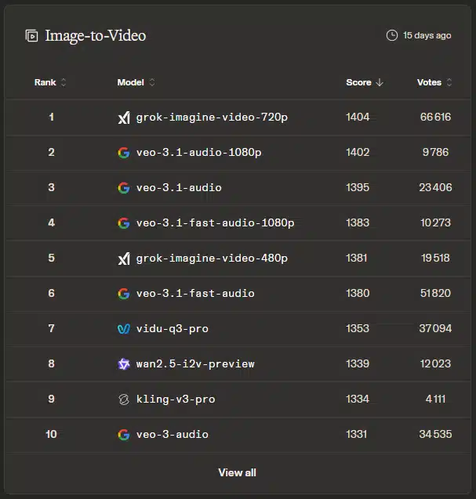Click the 15 days ago timestamp
476x499 pixels.
pos(427,35)
